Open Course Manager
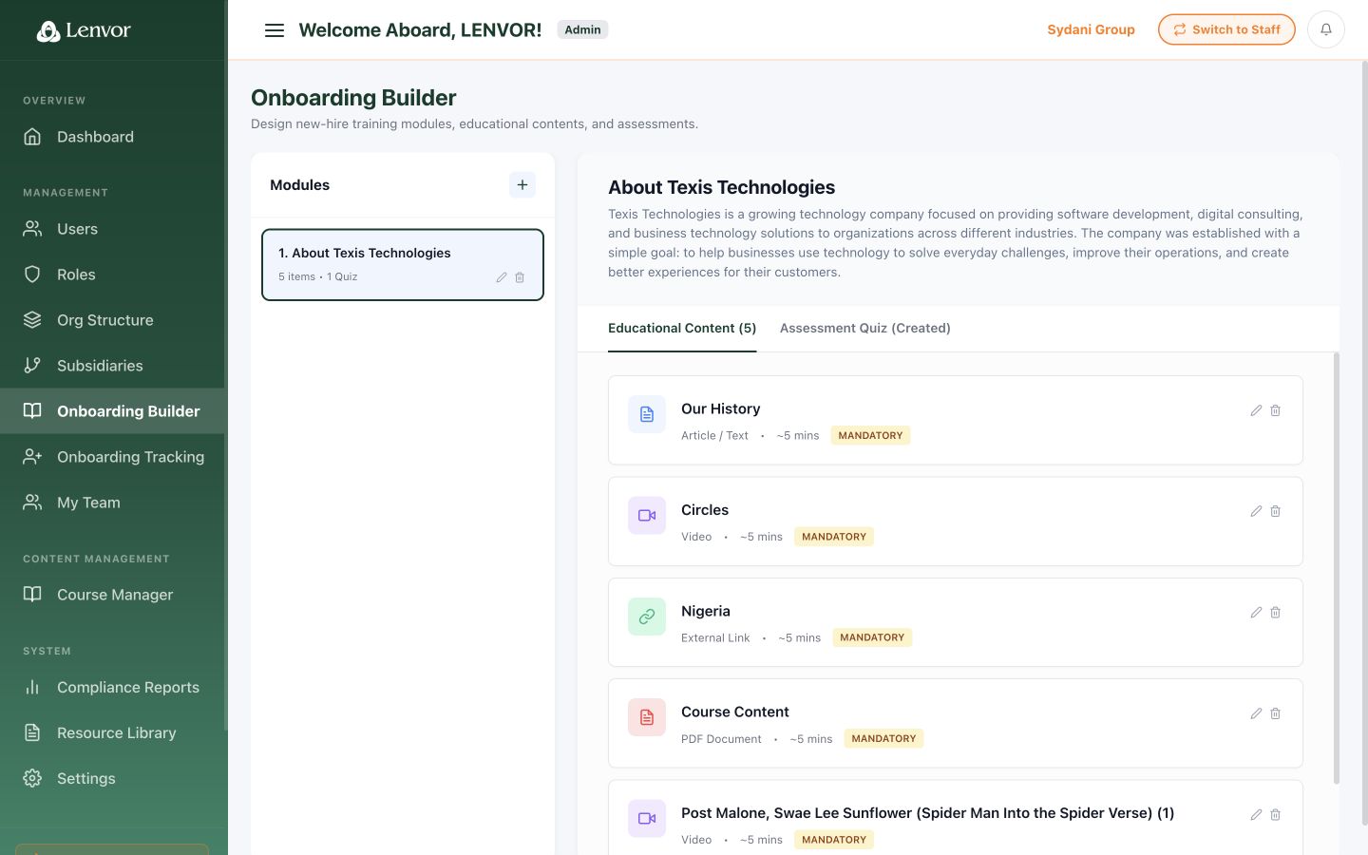Image resolution: width=1368 pixels, height=855 pixels. (112, 595)
